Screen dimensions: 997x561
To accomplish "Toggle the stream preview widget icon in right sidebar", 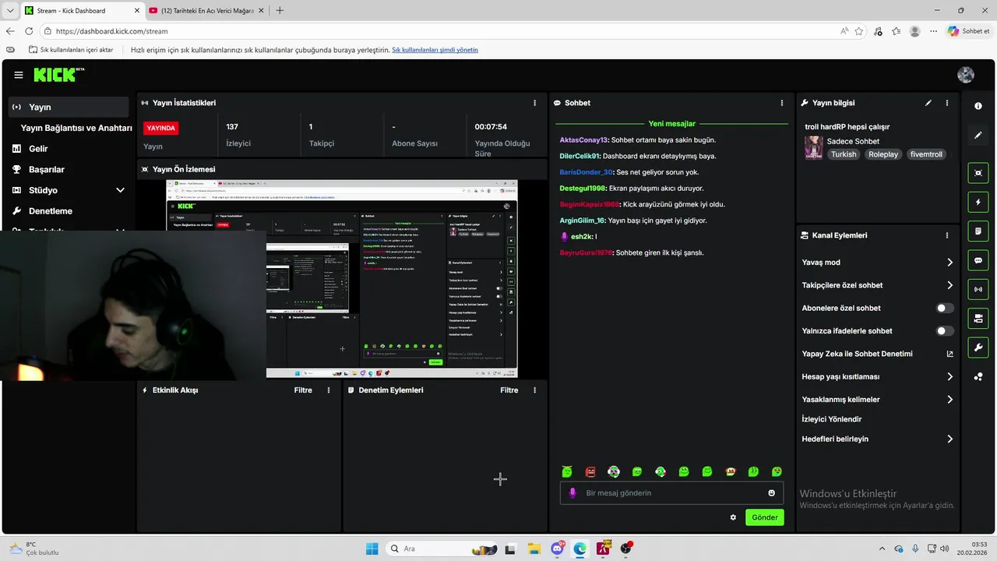I will click(978, 173).
